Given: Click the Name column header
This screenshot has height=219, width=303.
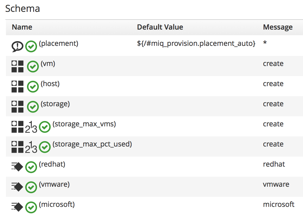Looking at the screenshot, I should [22, 27].
